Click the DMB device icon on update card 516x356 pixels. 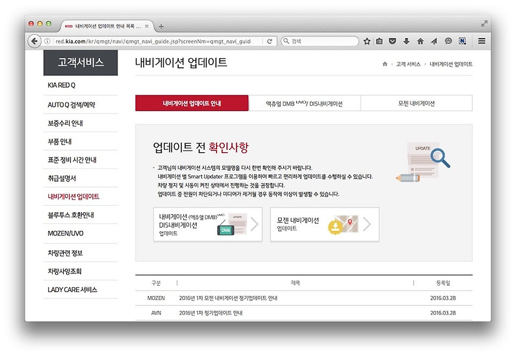[226, 230]
